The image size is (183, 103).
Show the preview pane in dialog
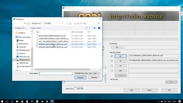tap(94, 28)
